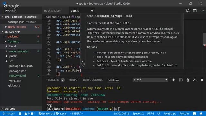Split the editor to the right
206x116 pixels.
click(195, 11)
